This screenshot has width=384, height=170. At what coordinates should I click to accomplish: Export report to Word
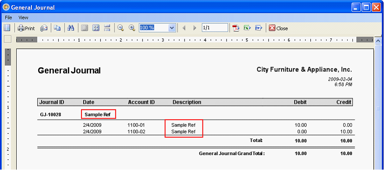(259, 28)
